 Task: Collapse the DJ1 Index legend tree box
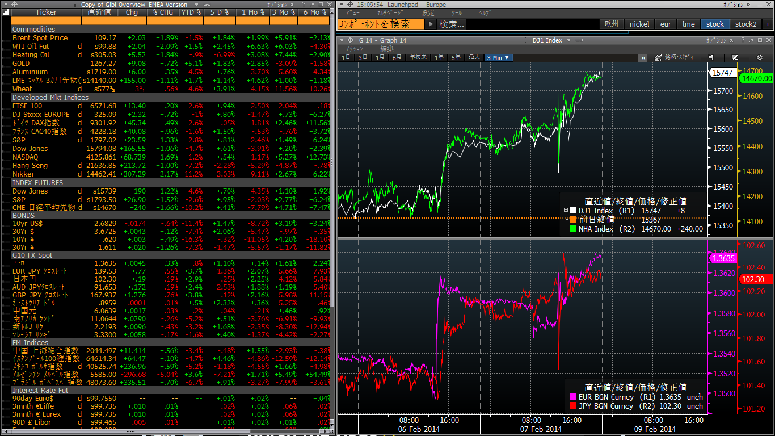565,211
